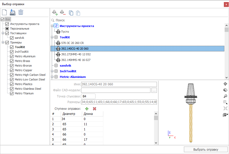Viewport: 229px width, 154px height.
Task: Collapse the ToolKit group in holder list
Action: point(52,37)
